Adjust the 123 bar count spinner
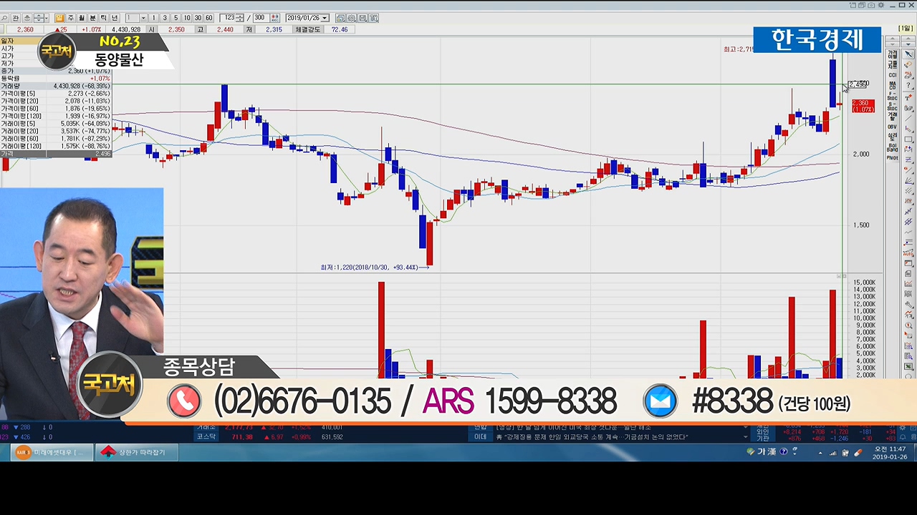The width and height of the screenshot is (917, 515). 239,18
